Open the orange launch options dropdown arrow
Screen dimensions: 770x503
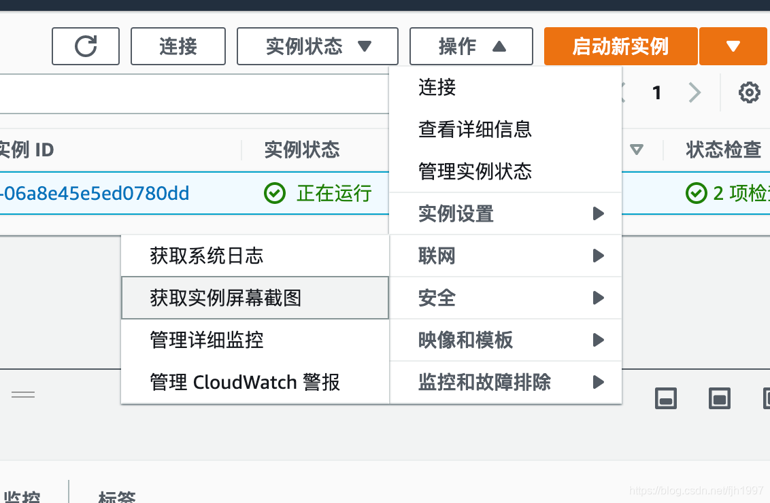[733, 46]
